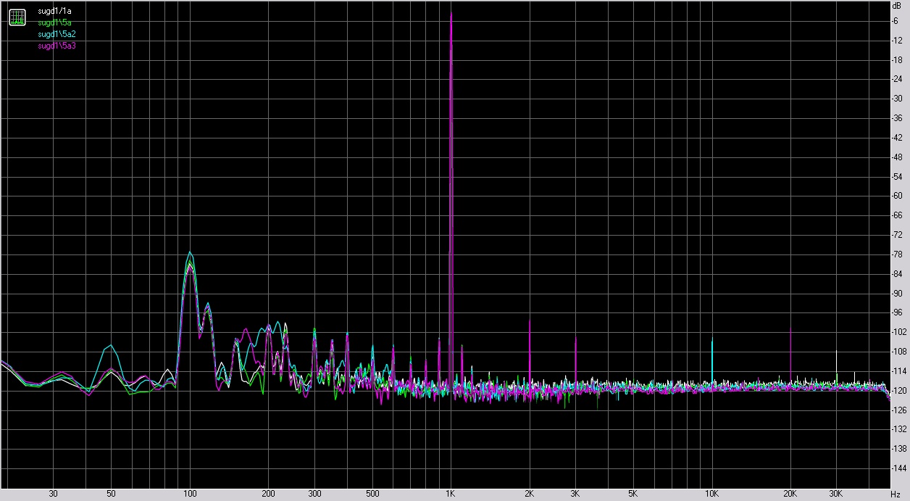Image resolution: width=910 pixels, height=501 pixels.
Task: Click the -132 dB axis label
Action: click(900, 431)
